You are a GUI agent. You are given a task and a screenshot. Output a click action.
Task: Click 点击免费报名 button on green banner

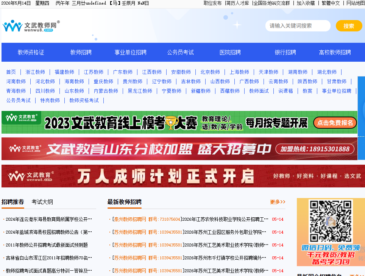coord(335,123)
